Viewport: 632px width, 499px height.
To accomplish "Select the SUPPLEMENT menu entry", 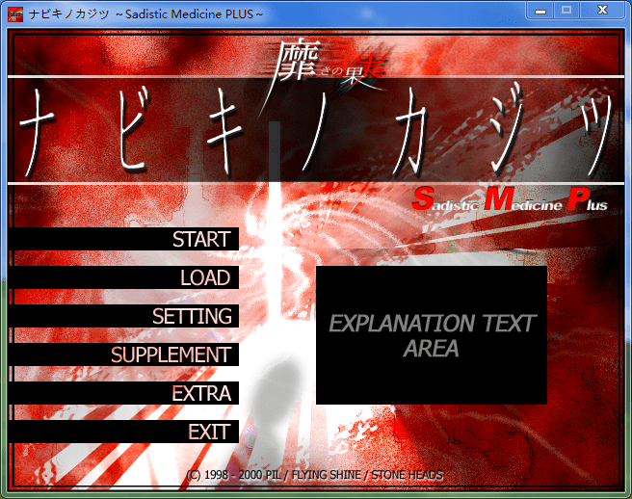I will click(171, 355).
